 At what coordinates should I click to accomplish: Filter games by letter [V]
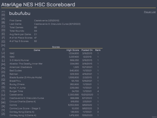[3, 99]
